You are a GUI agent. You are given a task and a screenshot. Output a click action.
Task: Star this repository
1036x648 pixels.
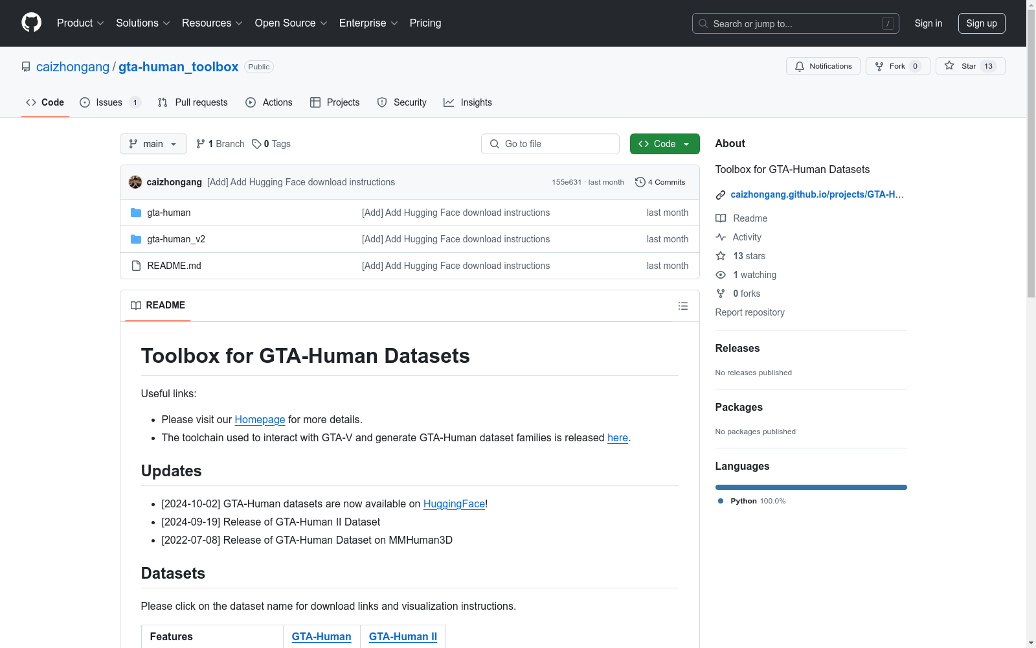969,66
